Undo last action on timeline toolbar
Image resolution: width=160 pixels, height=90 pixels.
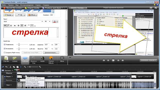pyautogui.click(x=3, y=67)
